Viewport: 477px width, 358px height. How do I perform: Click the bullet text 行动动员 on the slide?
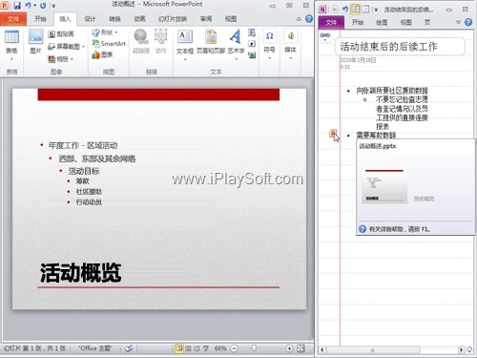click(x=89, y=202)
